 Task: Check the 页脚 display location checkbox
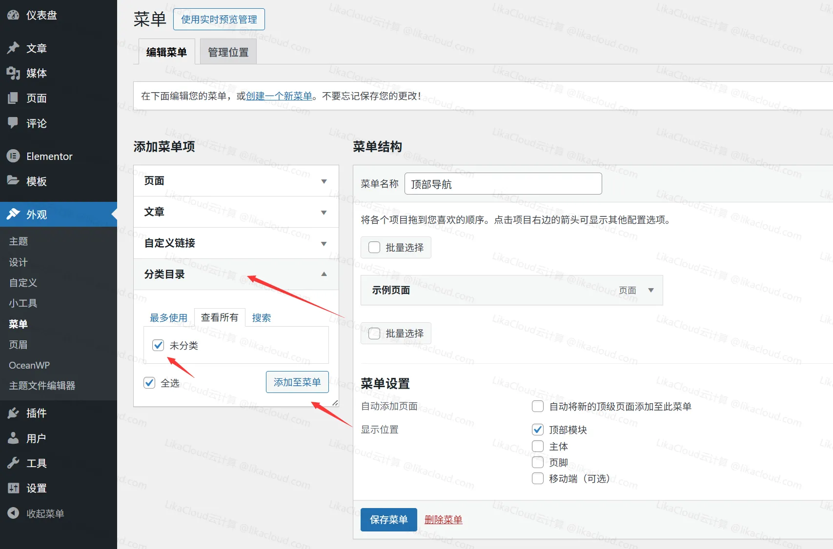pyautogui.click(x=537, y=462)
